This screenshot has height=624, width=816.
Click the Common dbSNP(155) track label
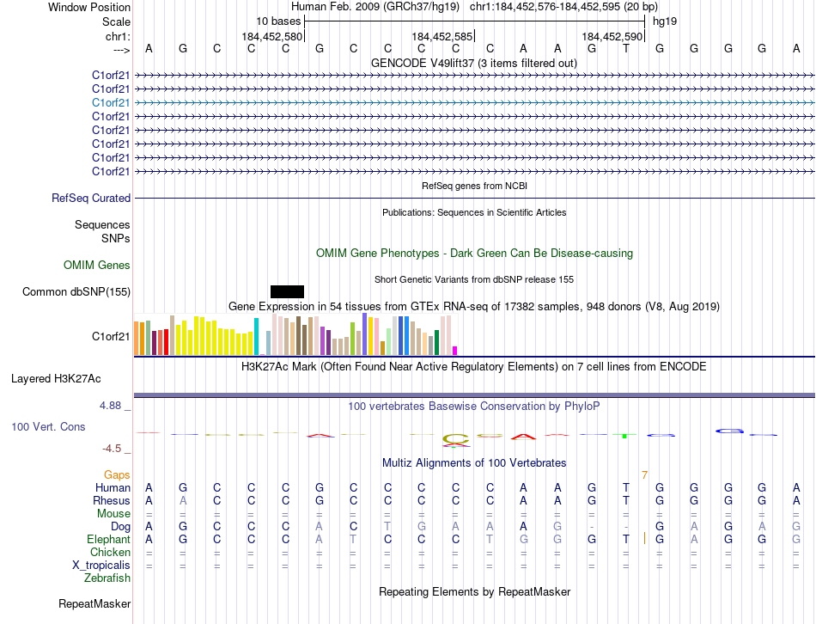76,291
